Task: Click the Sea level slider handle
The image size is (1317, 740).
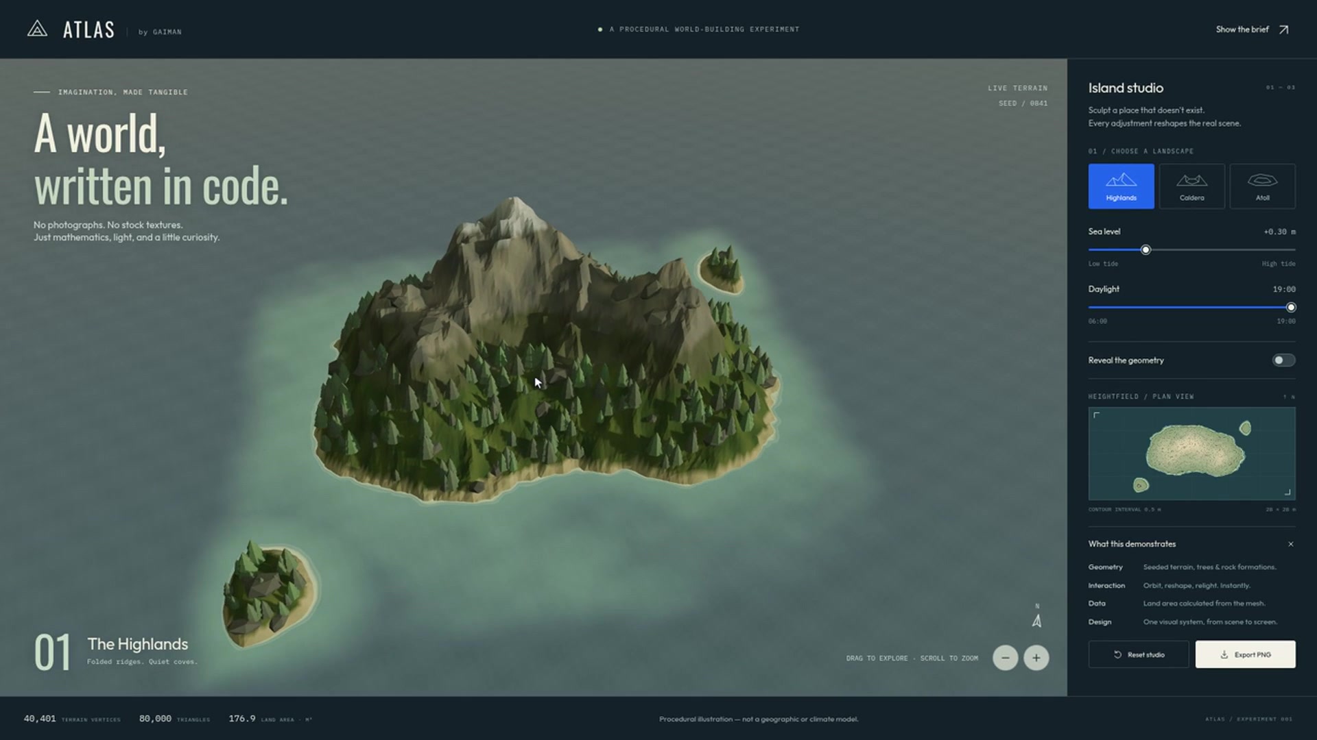Action: pyautogui.click(x=1146, y=250)
